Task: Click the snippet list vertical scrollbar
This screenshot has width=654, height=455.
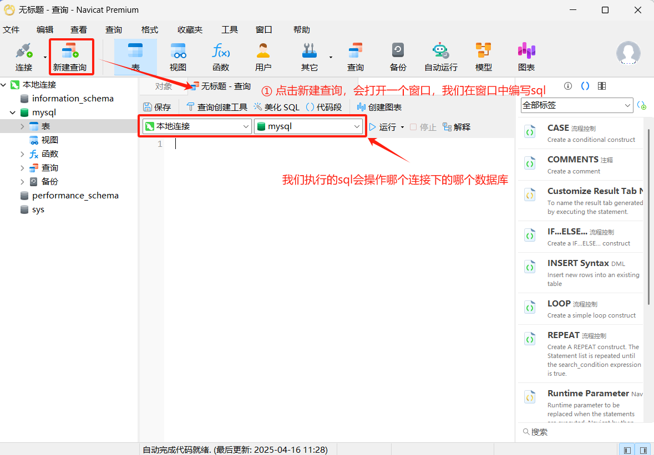Action: (648, 217)
